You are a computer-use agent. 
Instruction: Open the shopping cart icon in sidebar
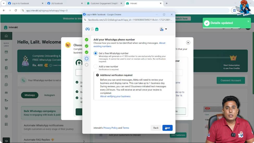tap(6, 108)
